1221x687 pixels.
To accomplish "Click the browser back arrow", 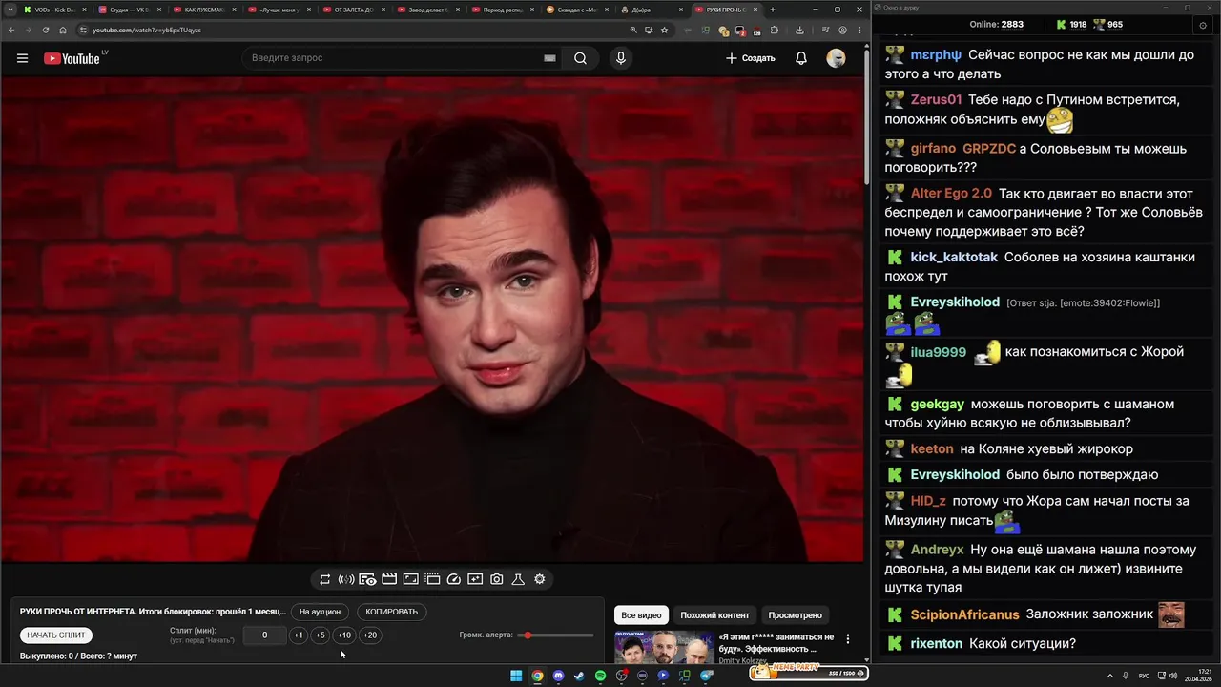I will [11, 30].
